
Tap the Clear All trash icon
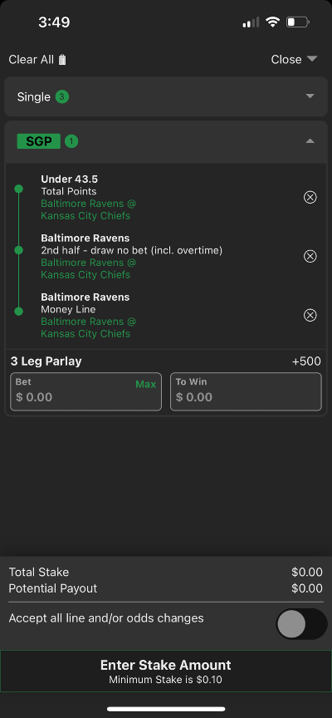pos(62,60)
